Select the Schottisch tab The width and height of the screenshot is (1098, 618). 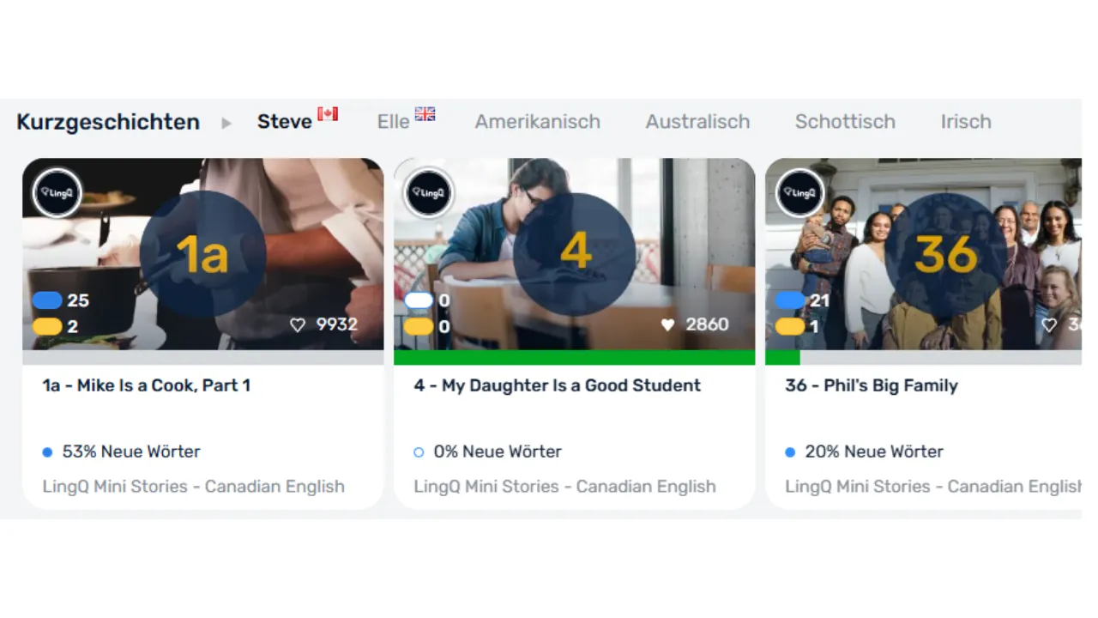[845, 122]
